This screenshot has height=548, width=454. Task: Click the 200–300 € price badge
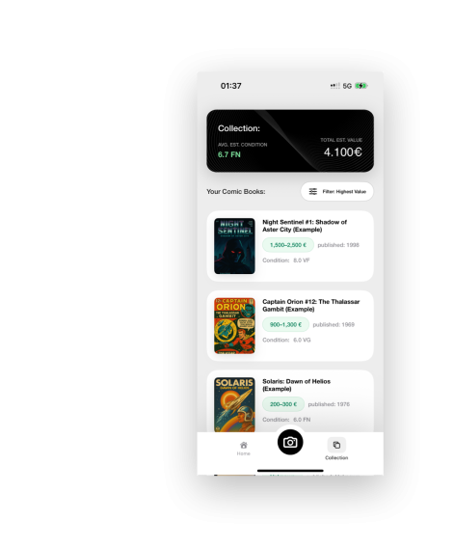click(x=283, y=404)
